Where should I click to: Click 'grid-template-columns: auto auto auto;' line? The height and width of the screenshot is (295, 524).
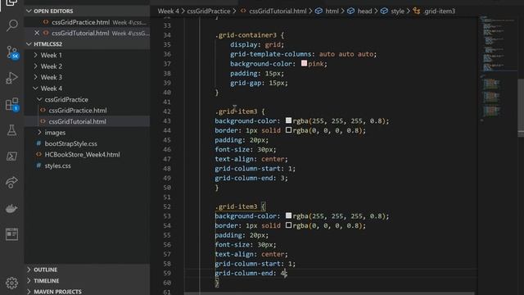click(x=303, y=54)
